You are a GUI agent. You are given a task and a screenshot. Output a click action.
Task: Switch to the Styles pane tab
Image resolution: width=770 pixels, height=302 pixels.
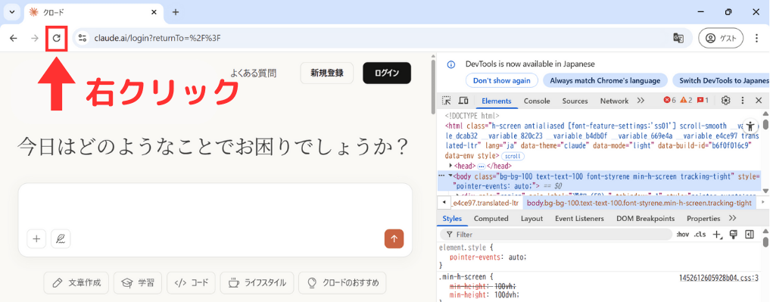[x=452, y=219]
